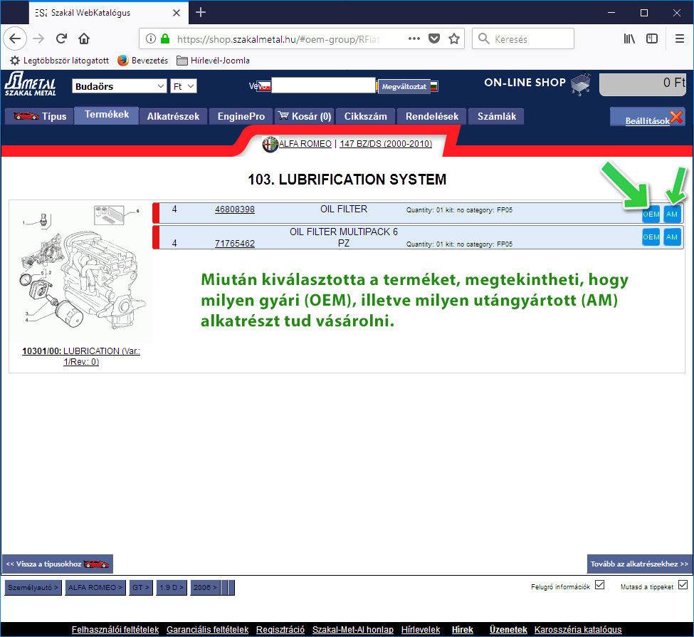Open the Hírlevelek footer link
Image resolution: width=694 pixels, height=637 pixels.
click(421, 629)
